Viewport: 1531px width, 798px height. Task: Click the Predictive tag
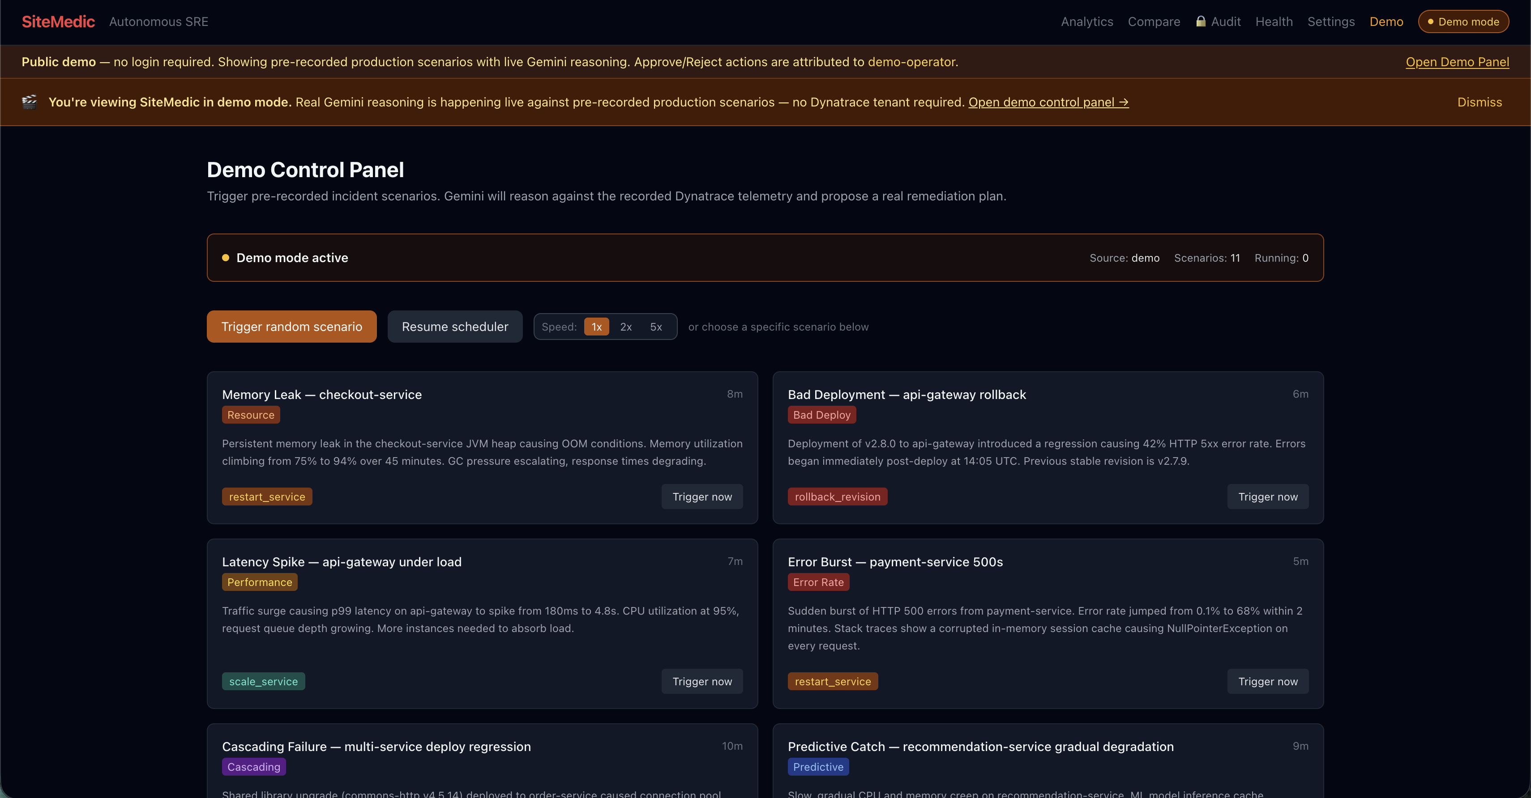pos(818,767)
